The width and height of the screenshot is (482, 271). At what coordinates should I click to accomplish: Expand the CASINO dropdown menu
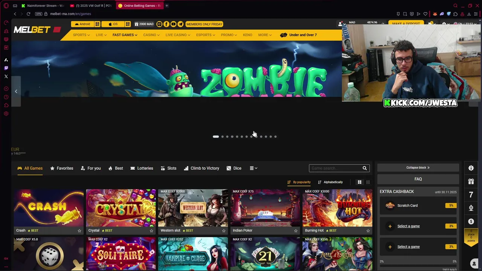pos(151,35)
